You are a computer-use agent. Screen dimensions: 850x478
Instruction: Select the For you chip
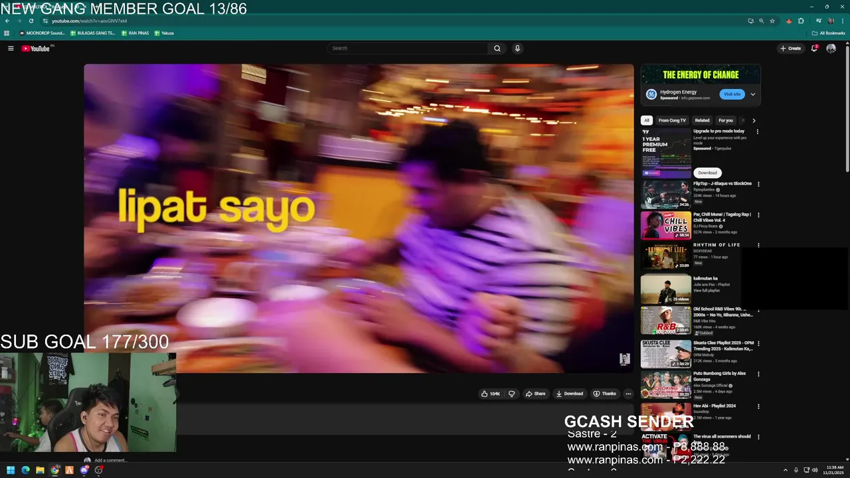[x=726, y=121]
